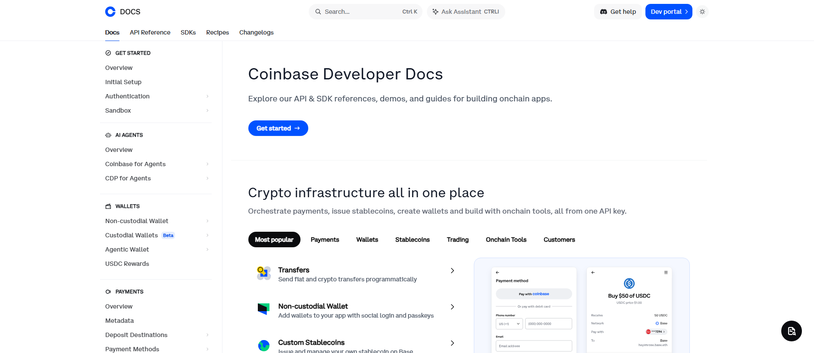The width and height of the screenshot is (814, 353).
Task: Open Initial Setup in sidebar
Action: [123, 82]
